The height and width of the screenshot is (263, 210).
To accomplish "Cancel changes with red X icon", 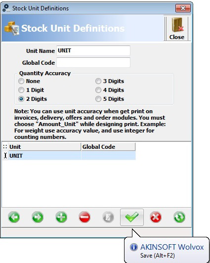I will pyautogui.click(x=156, y=217).
